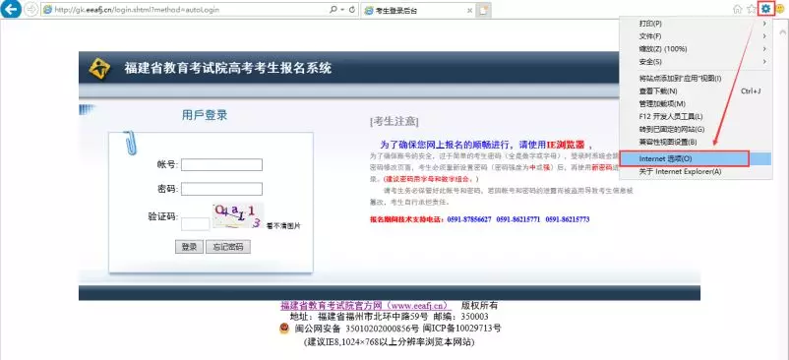
Task: Select Internet 选项(O) in the menu
Action: pyautogui.click(x=695, y=158)
